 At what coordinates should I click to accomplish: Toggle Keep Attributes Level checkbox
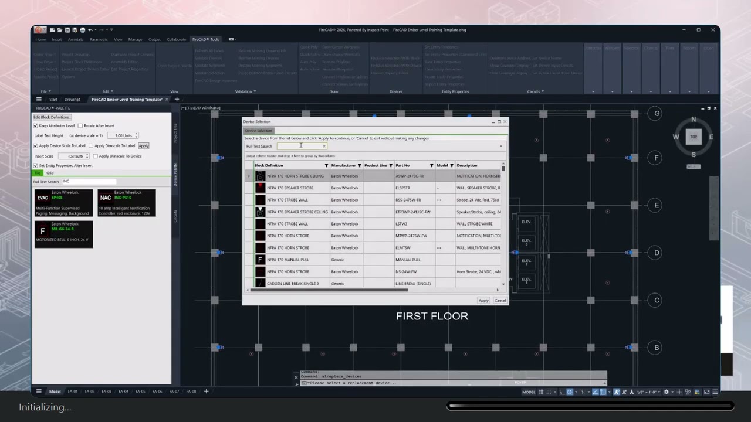(x=36, y=125)
